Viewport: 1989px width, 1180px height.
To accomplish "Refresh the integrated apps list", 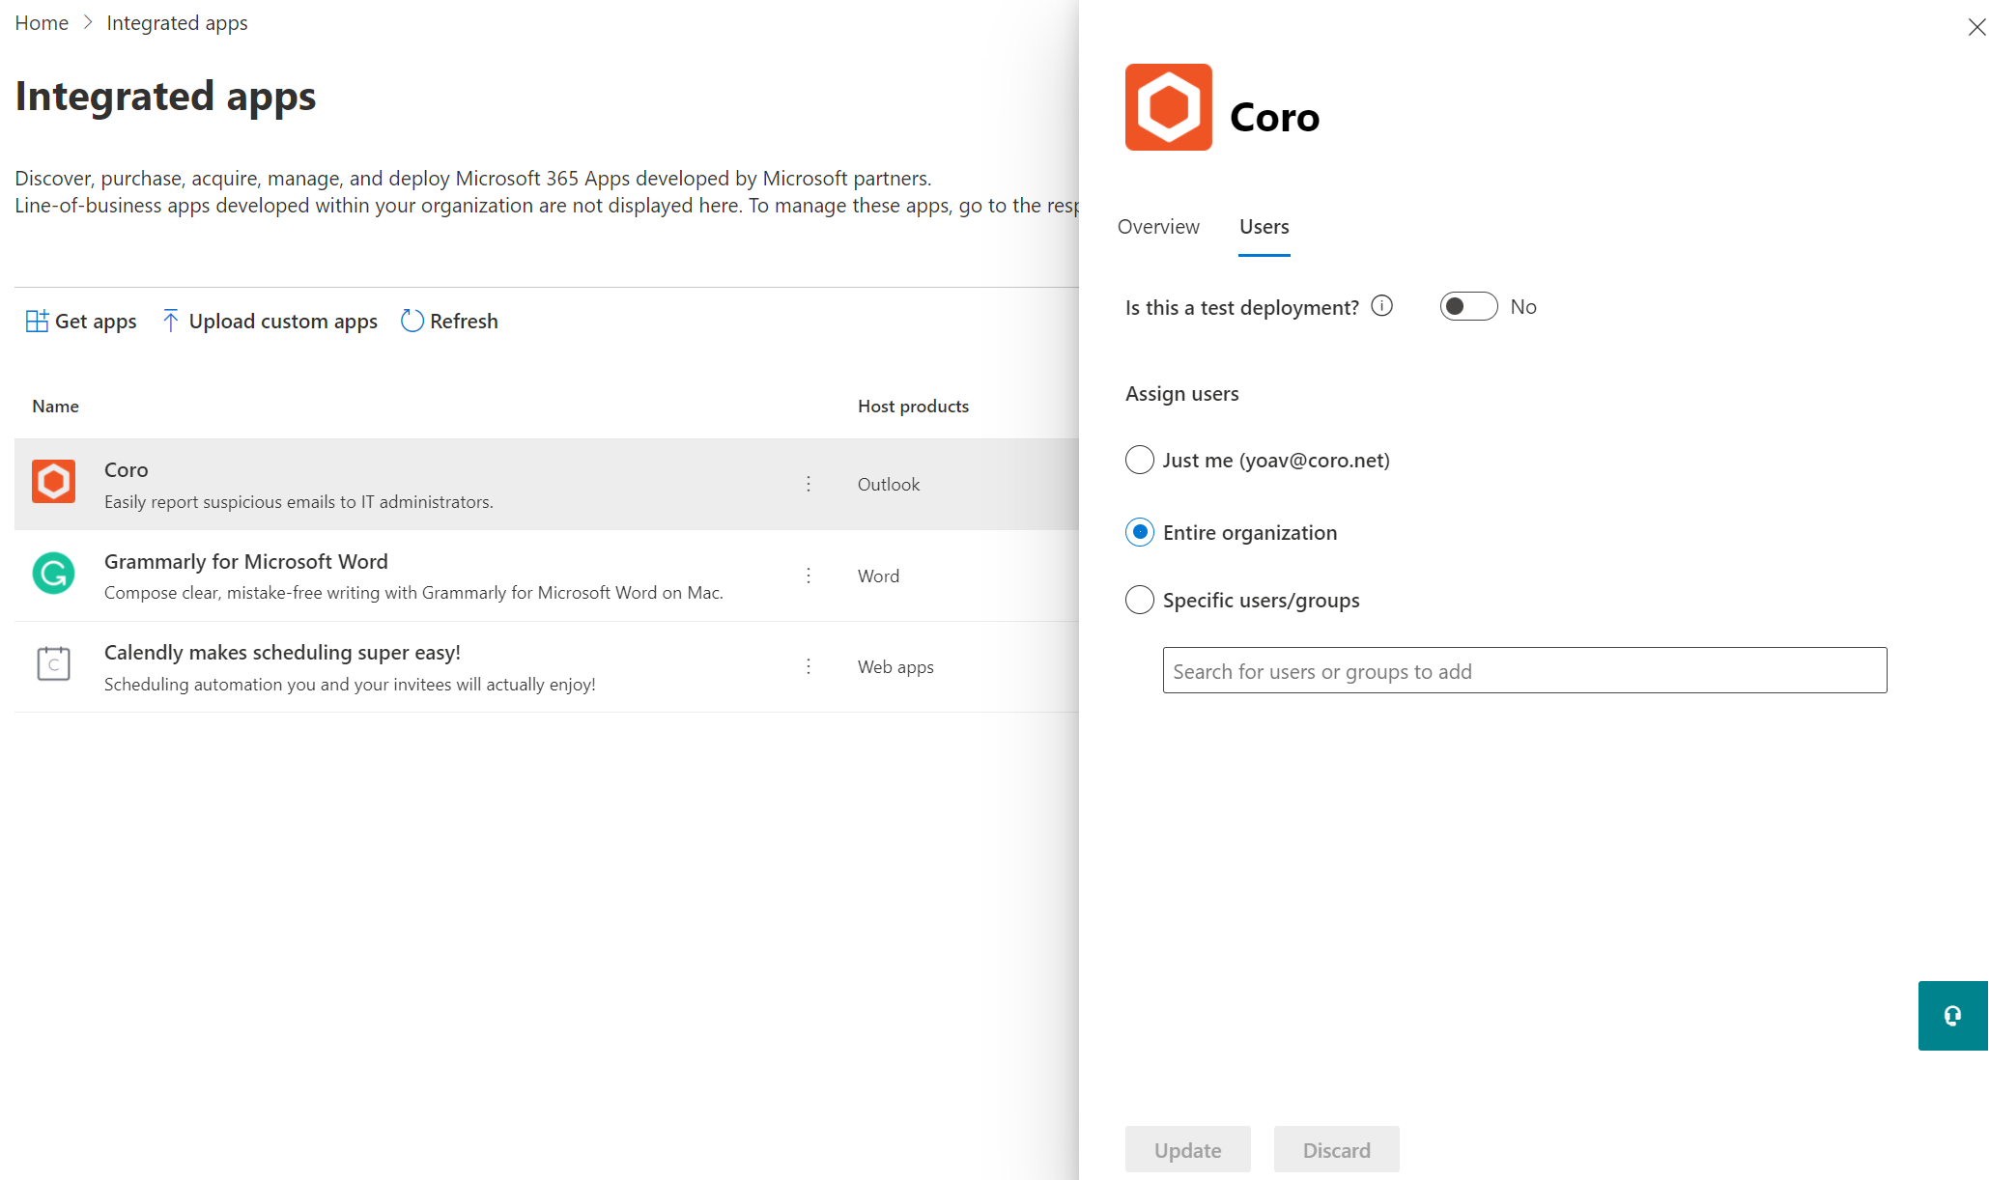I will pyautogui.click(x=449, y=321).
